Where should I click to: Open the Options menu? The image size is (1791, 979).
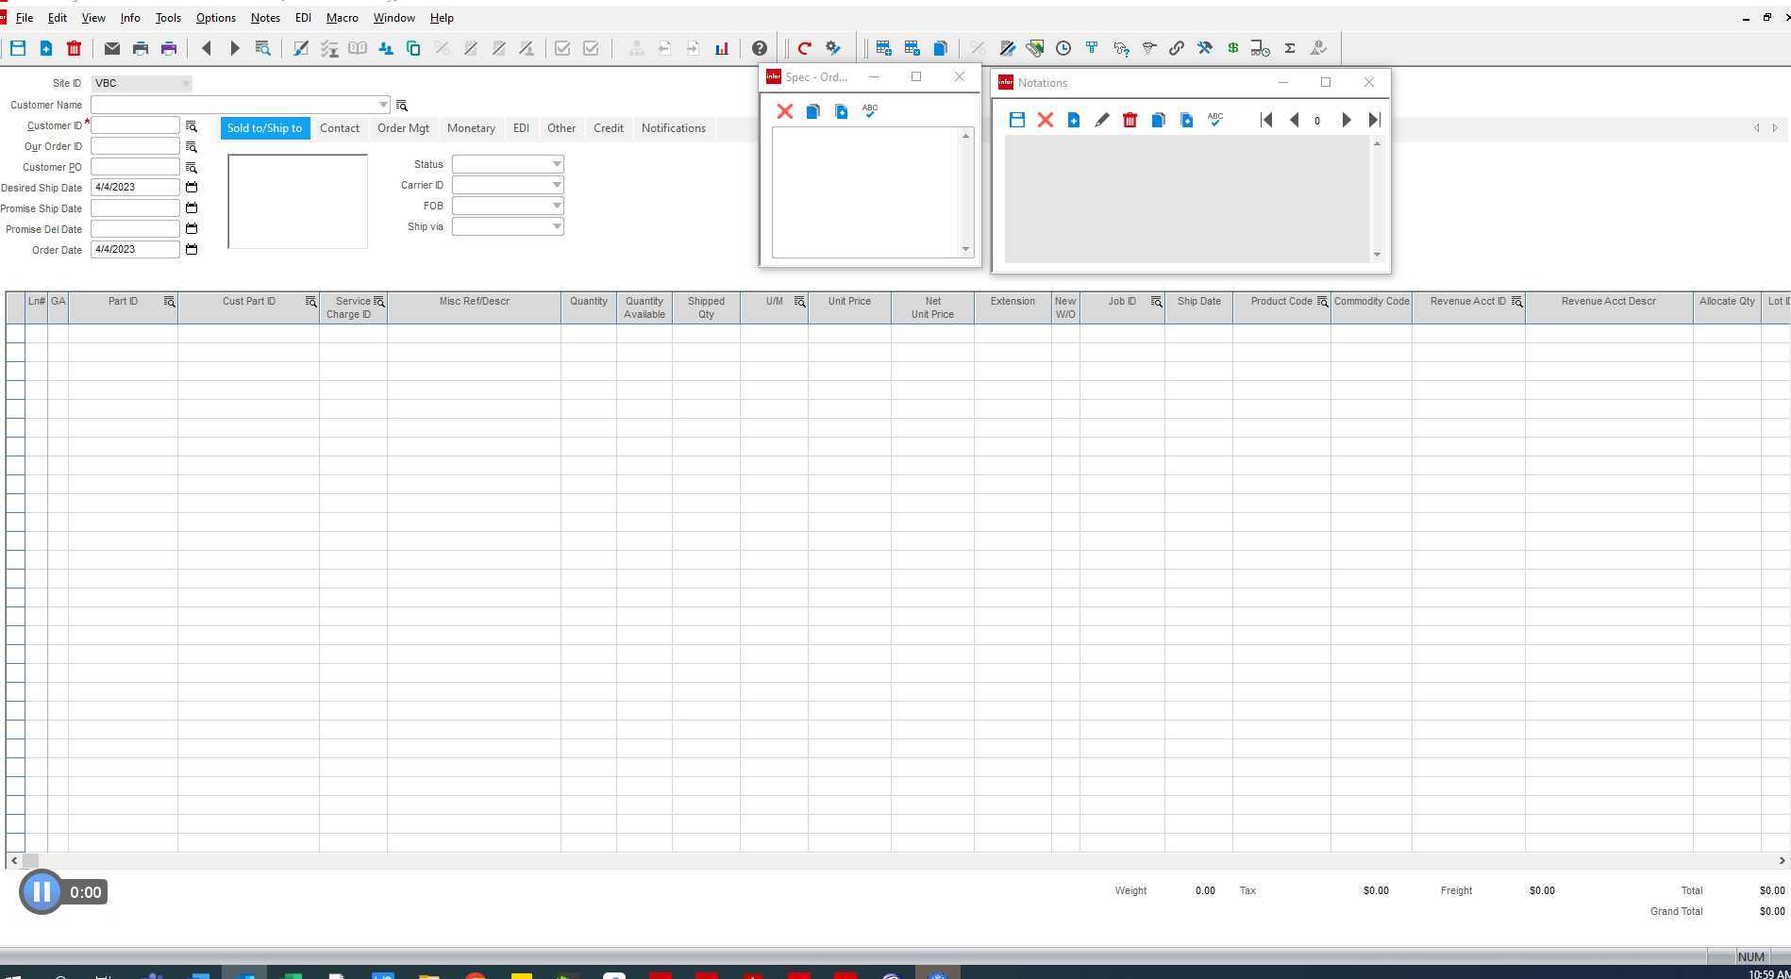click(216, 18)
